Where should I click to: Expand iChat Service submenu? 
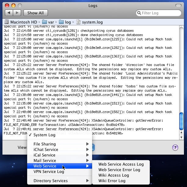pyautogui.click(x=59, y=149)
